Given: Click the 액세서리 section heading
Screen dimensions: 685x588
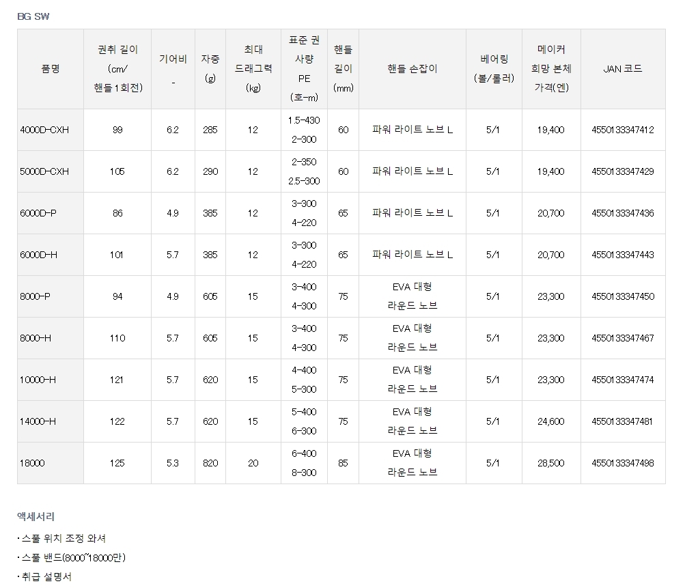Looking at the screenshot, I should point(36,517).
